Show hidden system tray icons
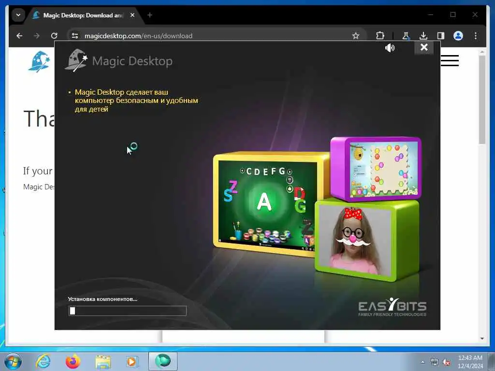 click(x=422, y=362)
